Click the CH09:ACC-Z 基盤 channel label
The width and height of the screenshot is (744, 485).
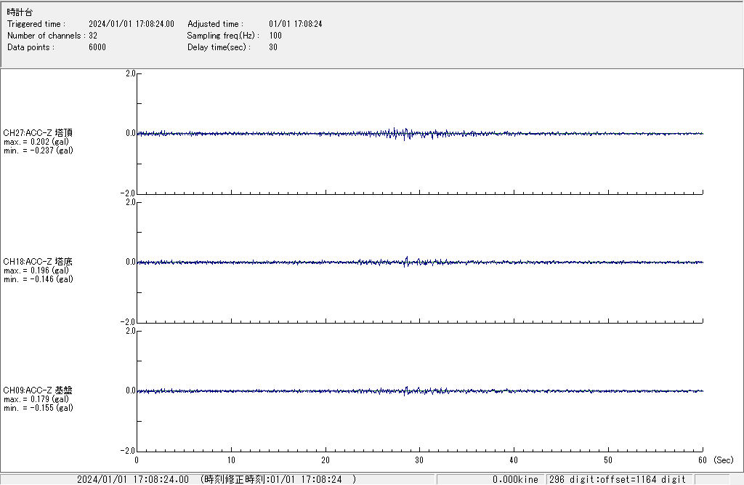click(38, 390)
